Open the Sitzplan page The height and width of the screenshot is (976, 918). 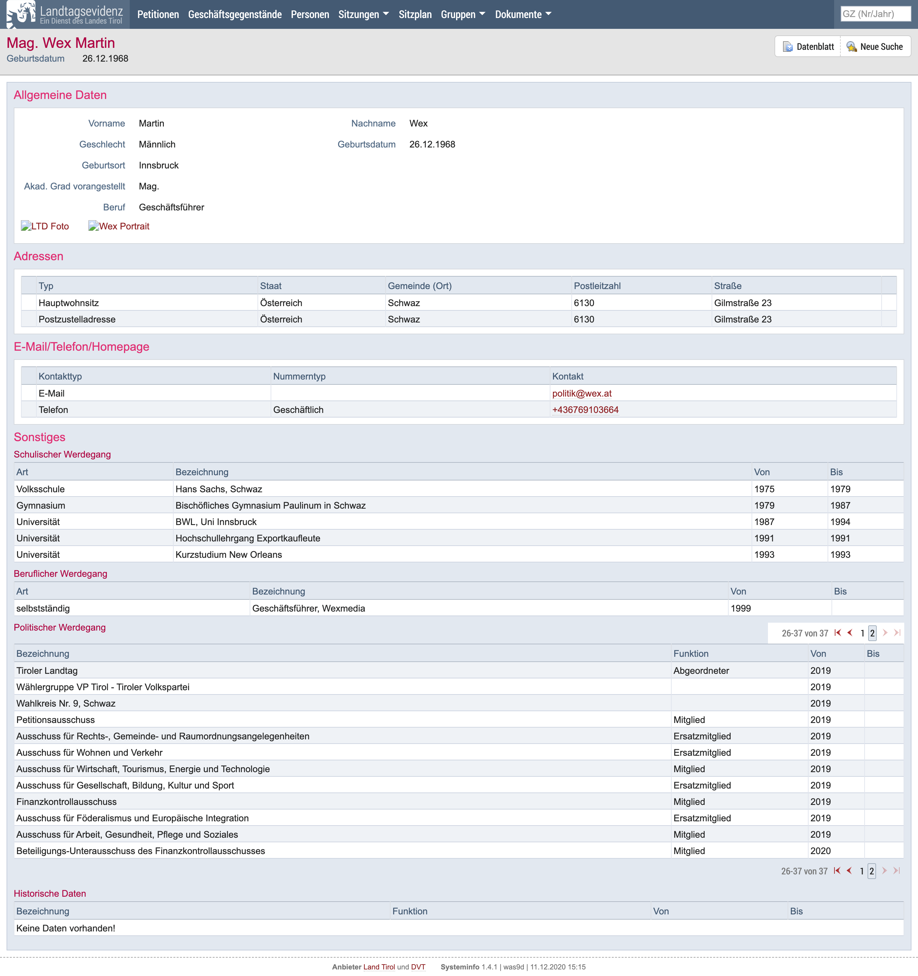coord(415,14)
